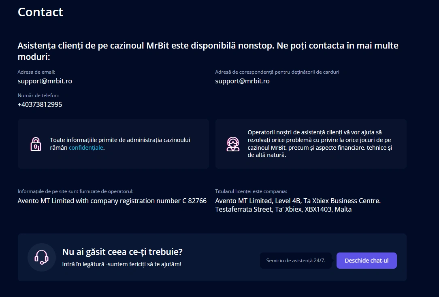Image resolution: width=439 pixels, height=297 pixels.
Task: Click the support operator headset avatar icon
Action: pyautogui.click(x=233, y=144)
